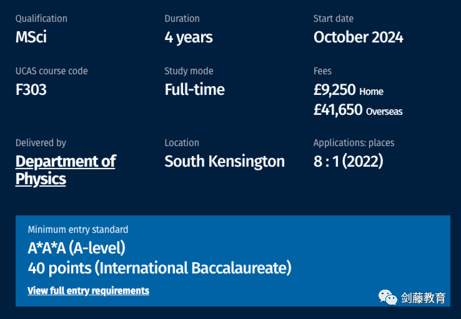This screenshot has height=319, width=461.
Task: Click the Applications: places label
Action: click(x=354, y=143)
